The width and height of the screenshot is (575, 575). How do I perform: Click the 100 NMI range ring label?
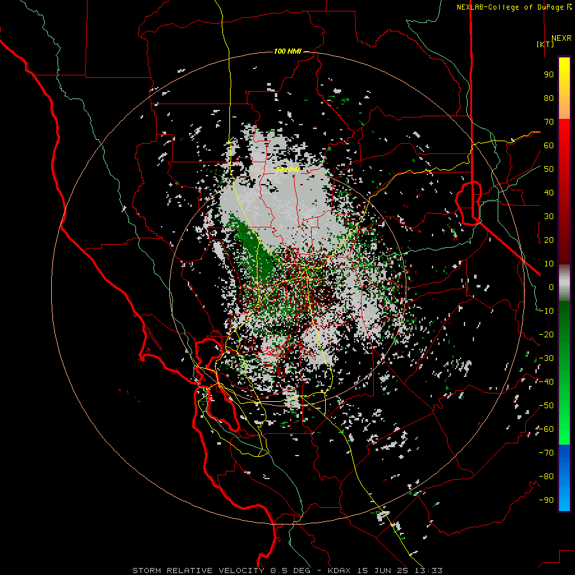click(287, 51)
